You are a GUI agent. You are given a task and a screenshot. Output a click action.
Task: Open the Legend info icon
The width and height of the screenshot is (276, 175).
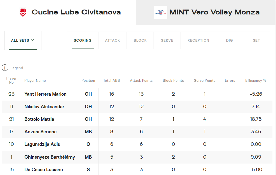coord(5,68)
